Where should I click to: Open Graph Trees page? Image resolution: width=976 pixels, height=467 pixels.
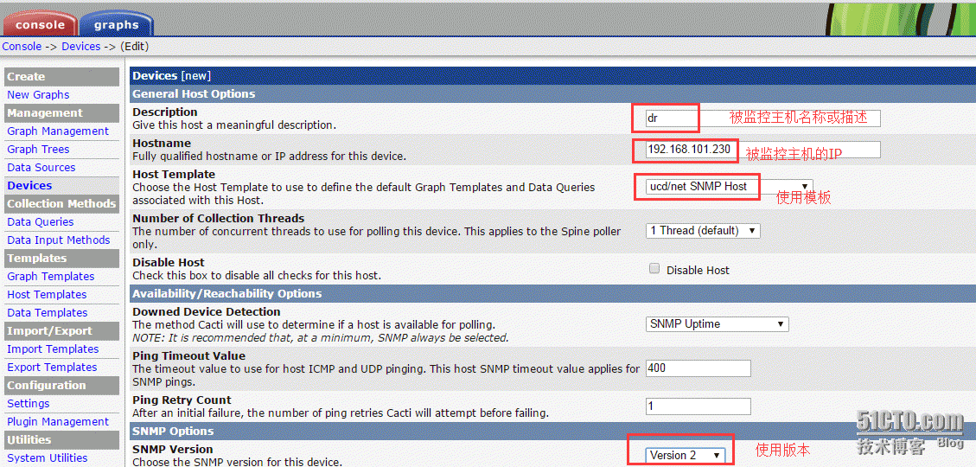click(x=38, y=149)
